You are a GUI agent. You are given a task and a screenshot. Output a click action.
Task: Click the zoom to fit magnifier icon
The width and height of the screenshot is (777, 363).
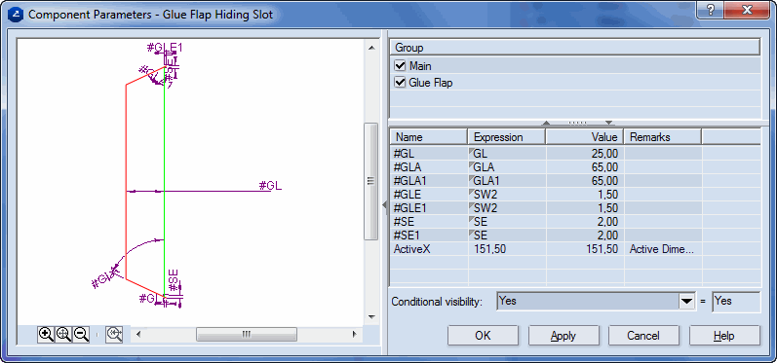(64, 335)
